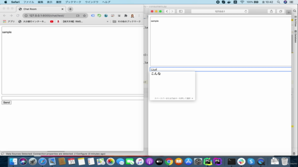Screen dimensions: 298x167
Task: Go forward in the Chrome window
Action: coord(11,15)
